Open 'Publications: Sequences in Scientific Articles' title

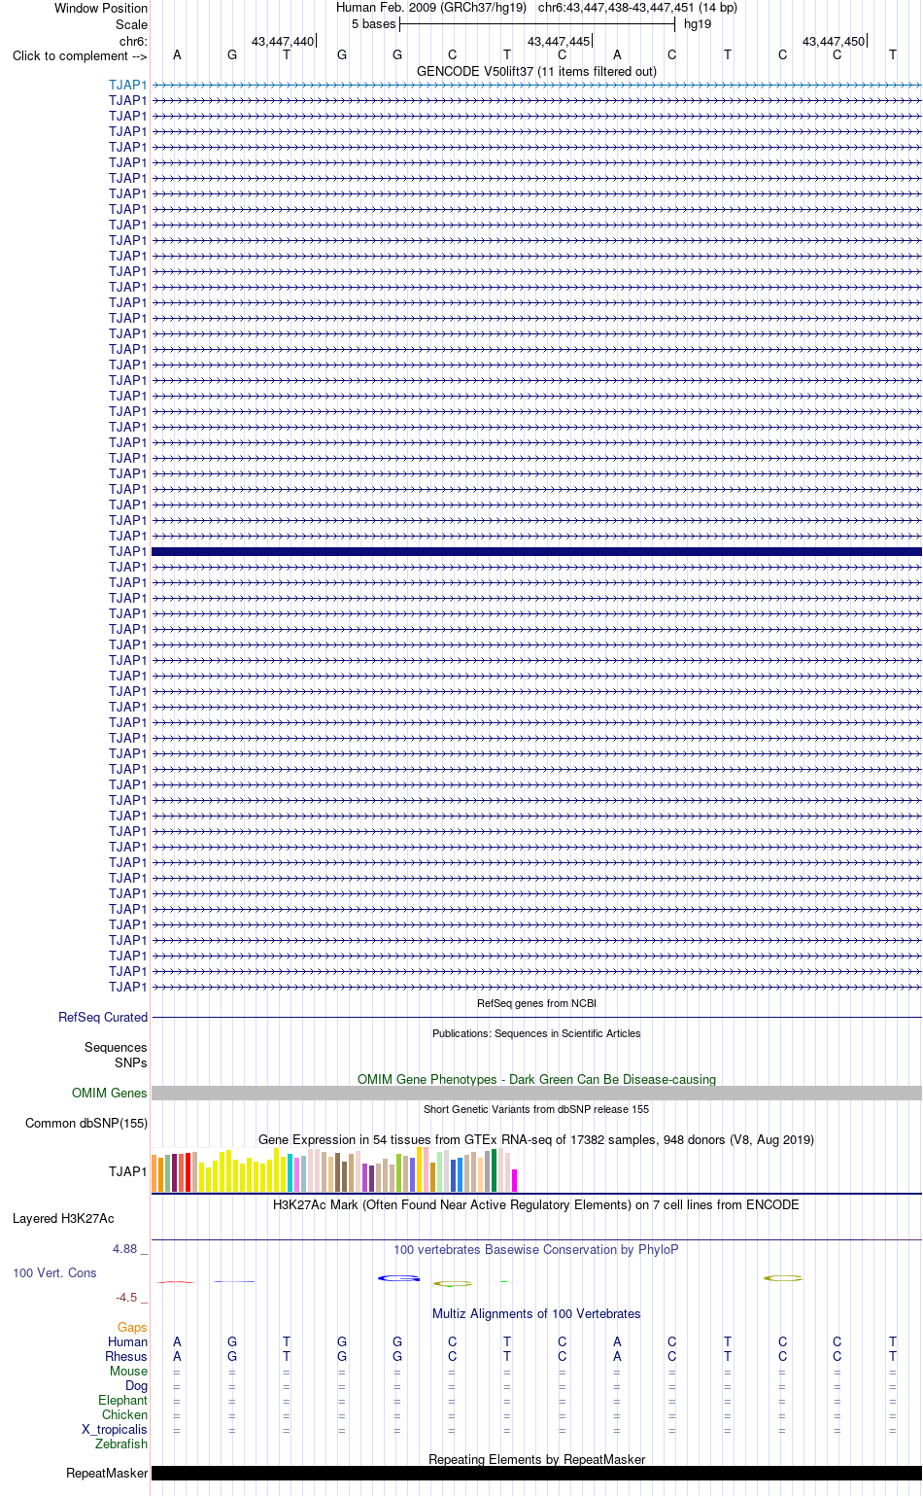point(536,1033)
